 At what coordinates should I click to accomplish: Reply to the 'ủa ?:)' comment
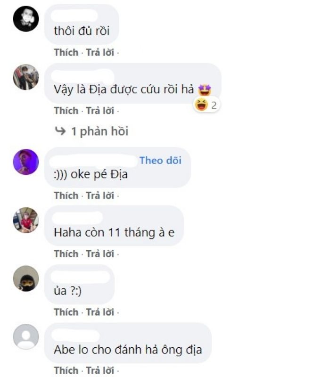pos(100,312)
